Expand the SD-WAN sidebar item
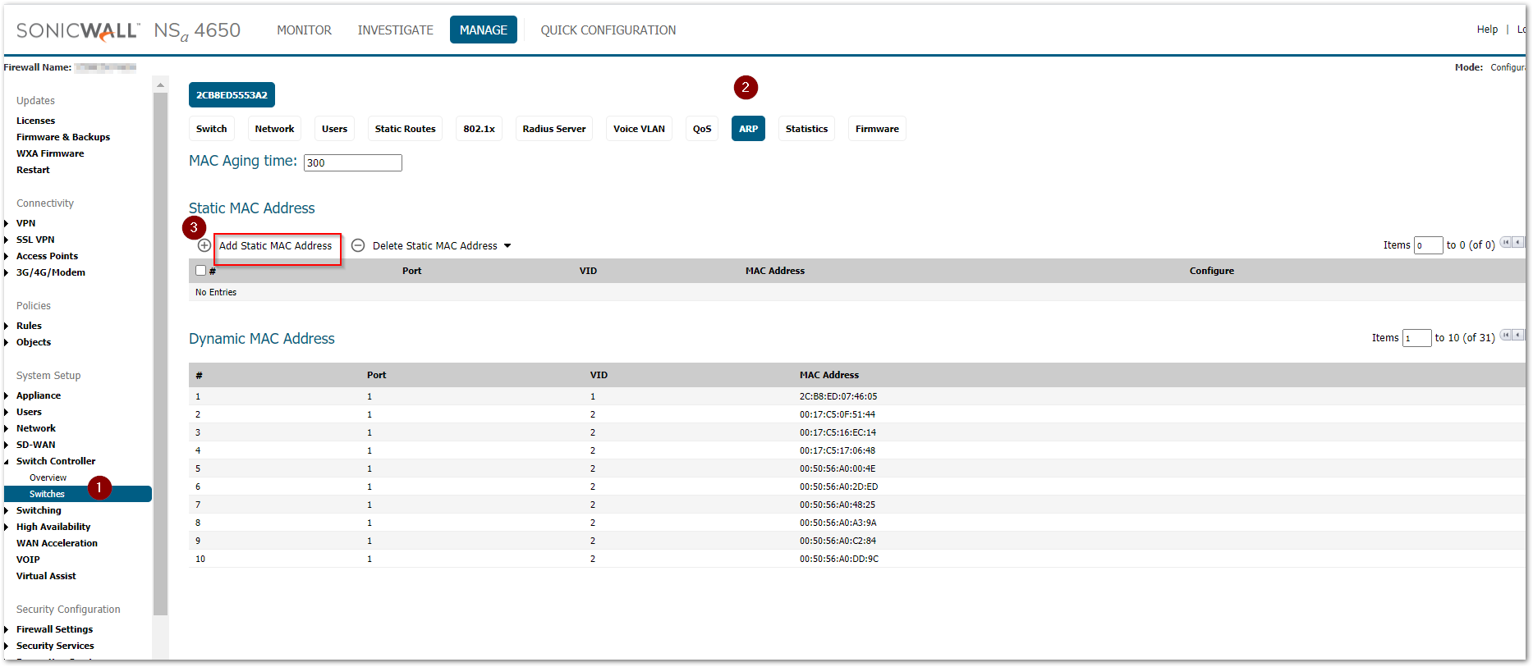 [7, 445]
